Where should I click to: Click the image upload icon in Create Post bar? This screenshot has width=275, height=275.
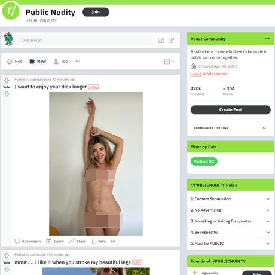click(161, 40)
